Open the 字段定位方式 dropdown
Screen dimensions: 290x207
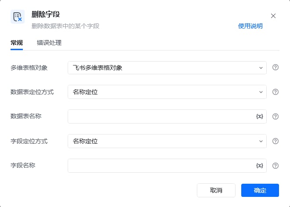point(167,141)
